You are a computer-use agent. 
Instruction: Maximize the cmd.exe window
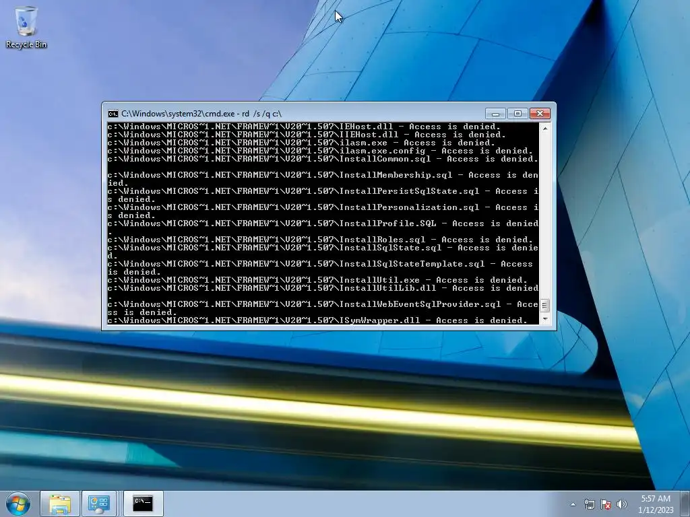[517, 114]
